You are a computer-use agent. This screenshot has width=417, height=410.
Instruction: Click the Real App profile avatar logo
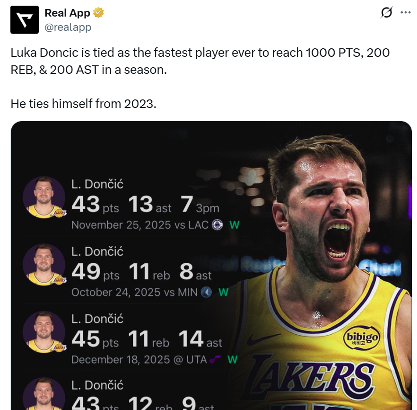tap(25, 19)
